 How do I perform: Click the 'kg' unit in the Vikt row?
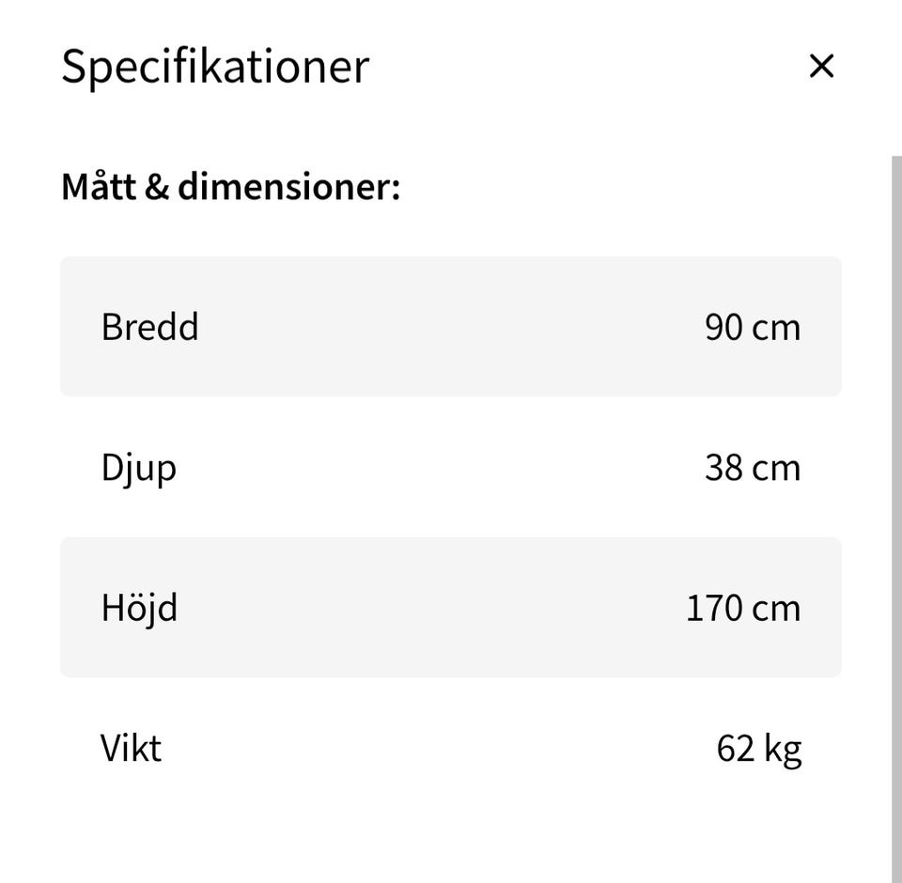(783, 750)
